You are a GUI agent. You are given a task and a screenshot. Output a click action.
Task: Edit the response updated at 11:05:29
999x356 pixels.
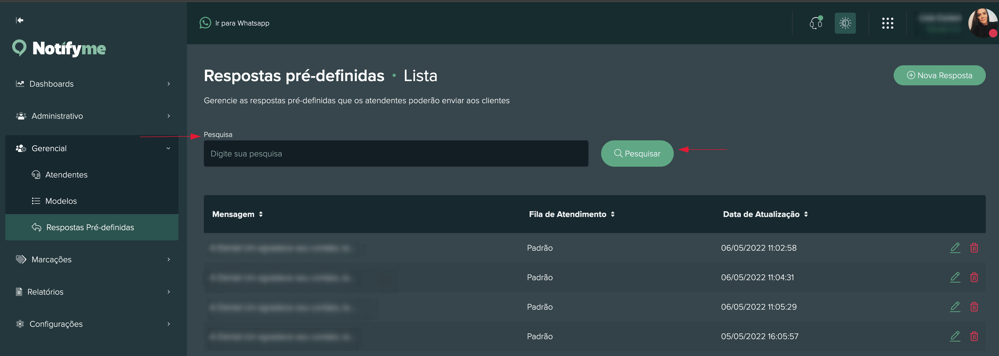[955, 307]
